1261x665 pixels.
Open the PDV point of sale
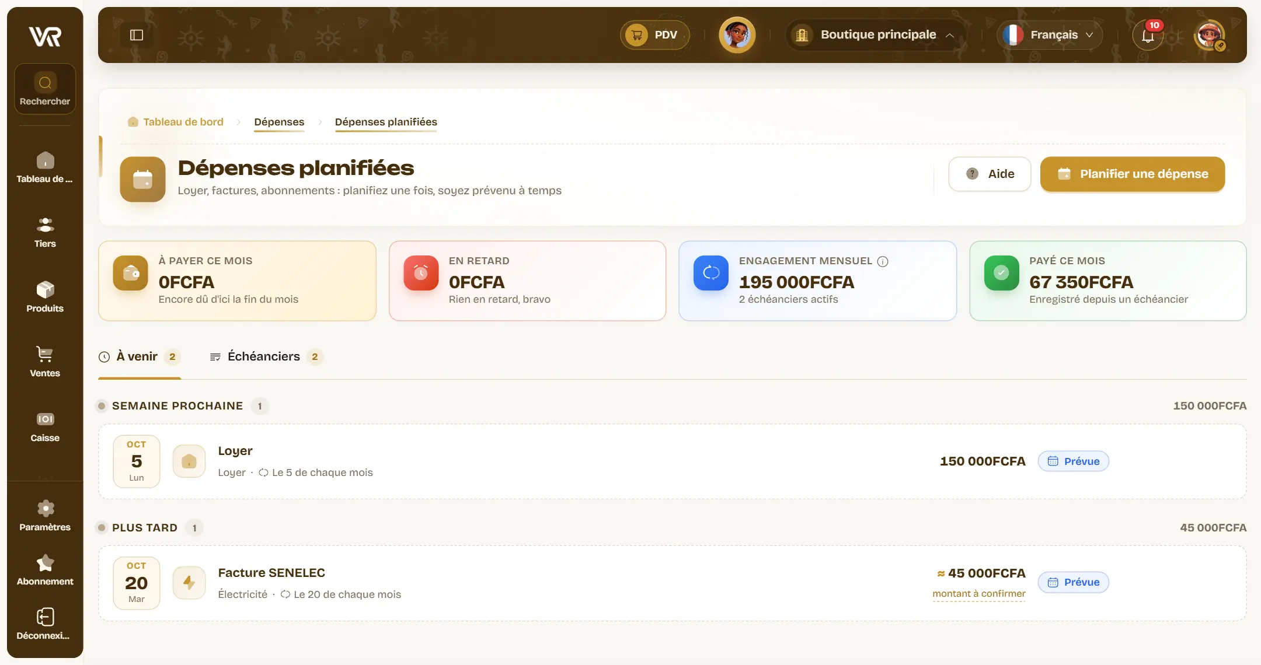(x=654, y=35)
